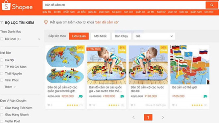Expand the Đồ Chơi category chevron

39,39
